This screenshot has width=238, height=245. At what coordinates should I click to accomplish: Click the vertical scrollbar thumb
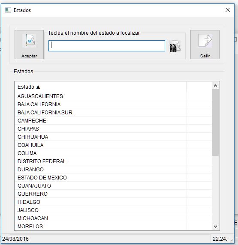tap(215, 122)
